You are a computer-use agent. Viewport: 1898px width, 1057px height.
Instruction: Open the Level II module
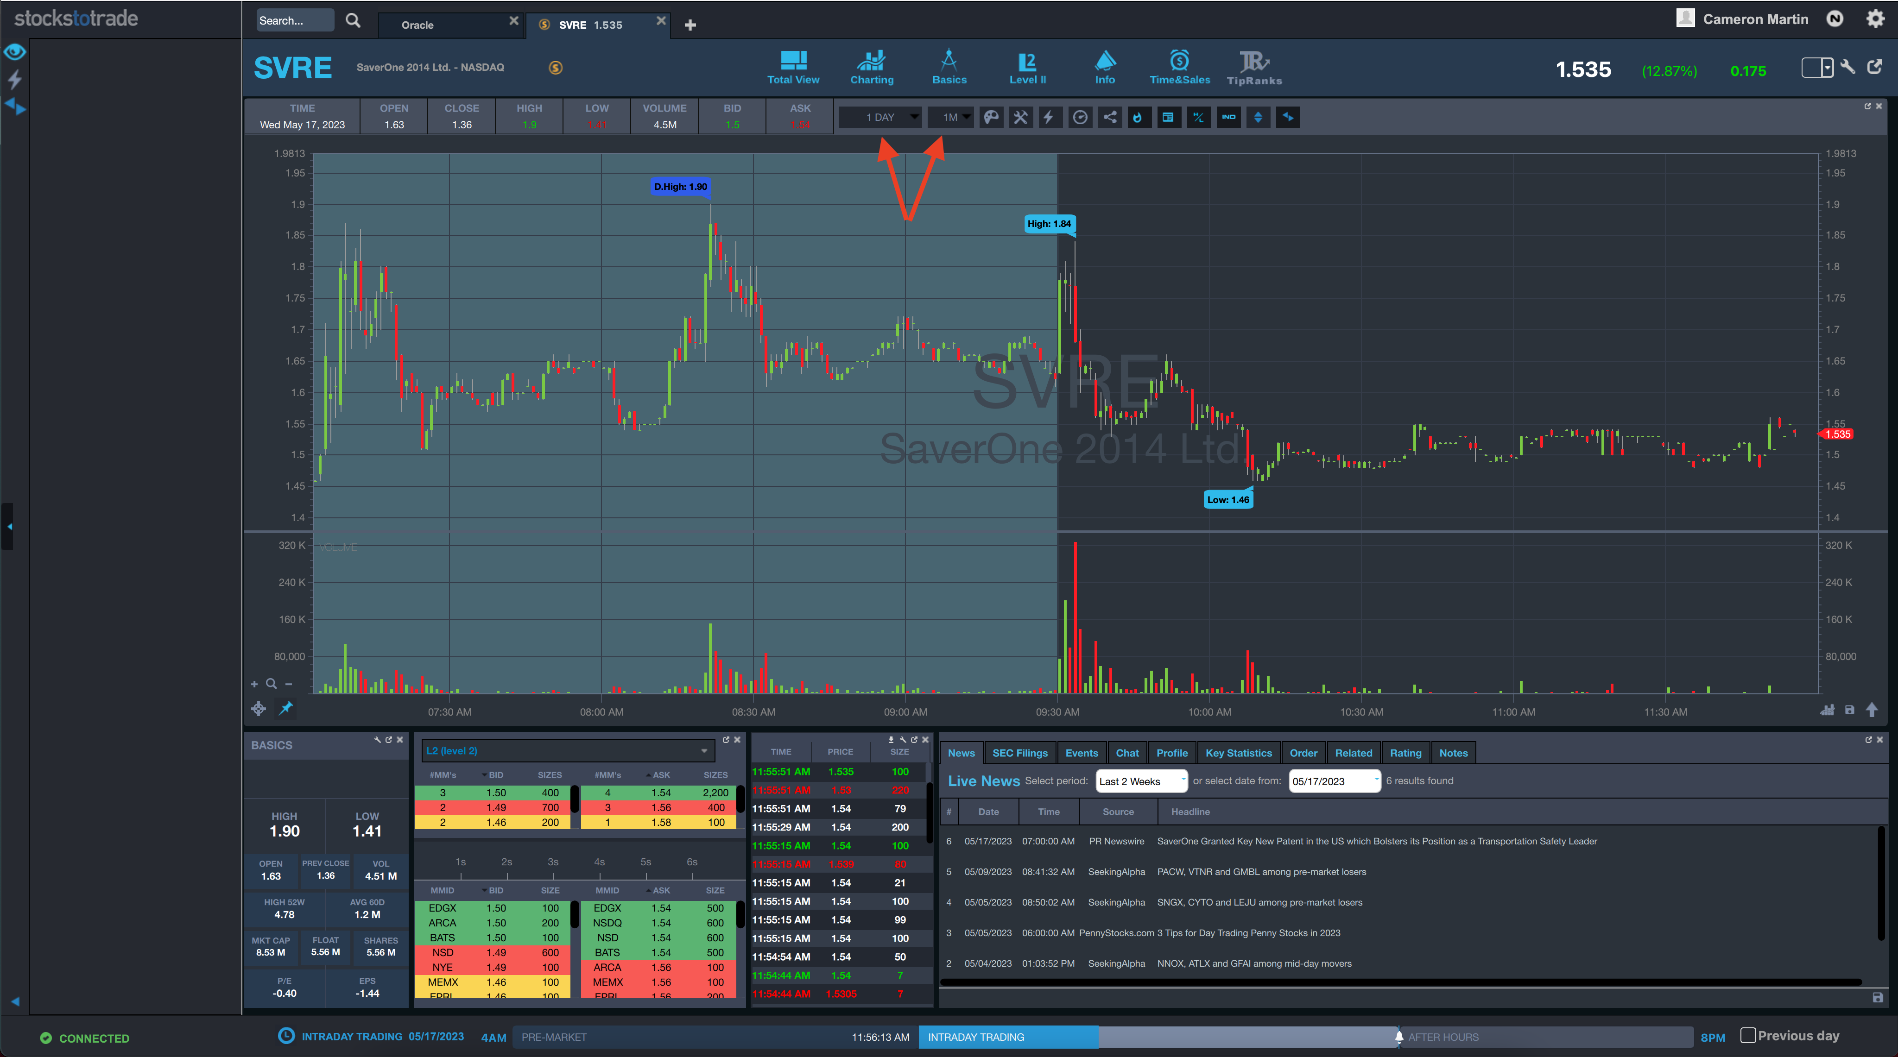pyautogui.click(x=1027, y=68)
